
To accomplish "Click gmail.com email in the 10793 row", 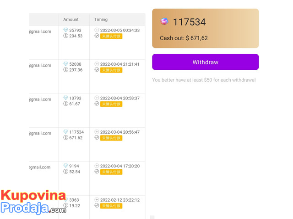I will point(40,99).
